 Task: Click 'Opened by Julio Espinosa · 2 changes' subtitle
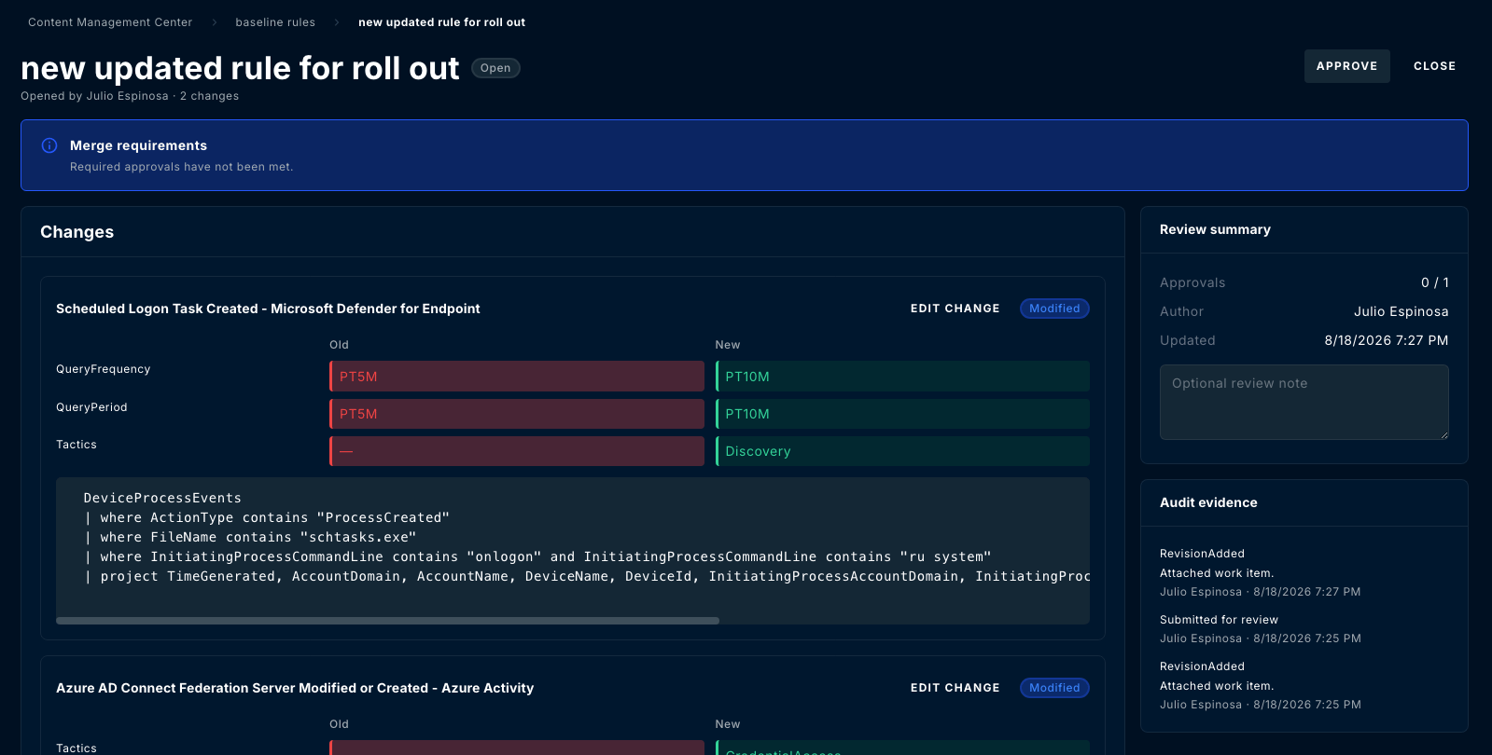point(130,96)
